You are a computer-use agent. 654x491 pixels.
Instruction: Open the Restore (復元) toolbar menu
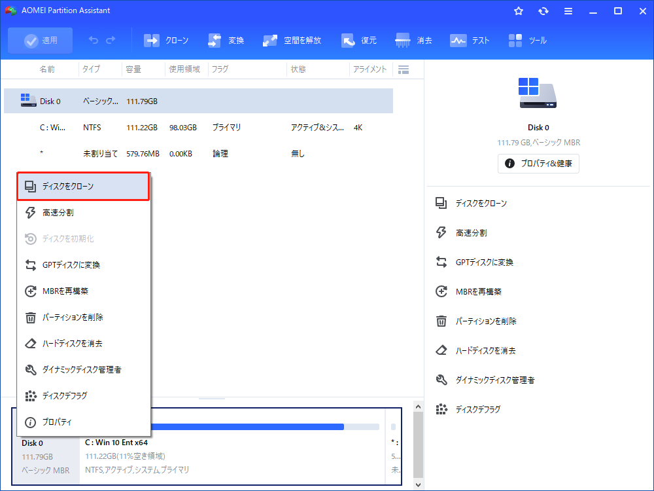point(358,41)
